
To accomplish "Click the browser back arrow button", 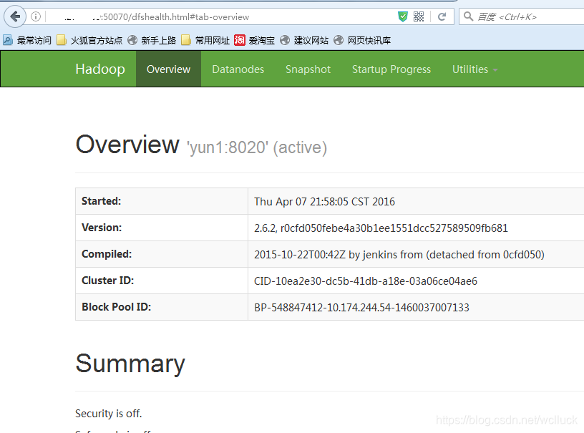I will 15,16.
